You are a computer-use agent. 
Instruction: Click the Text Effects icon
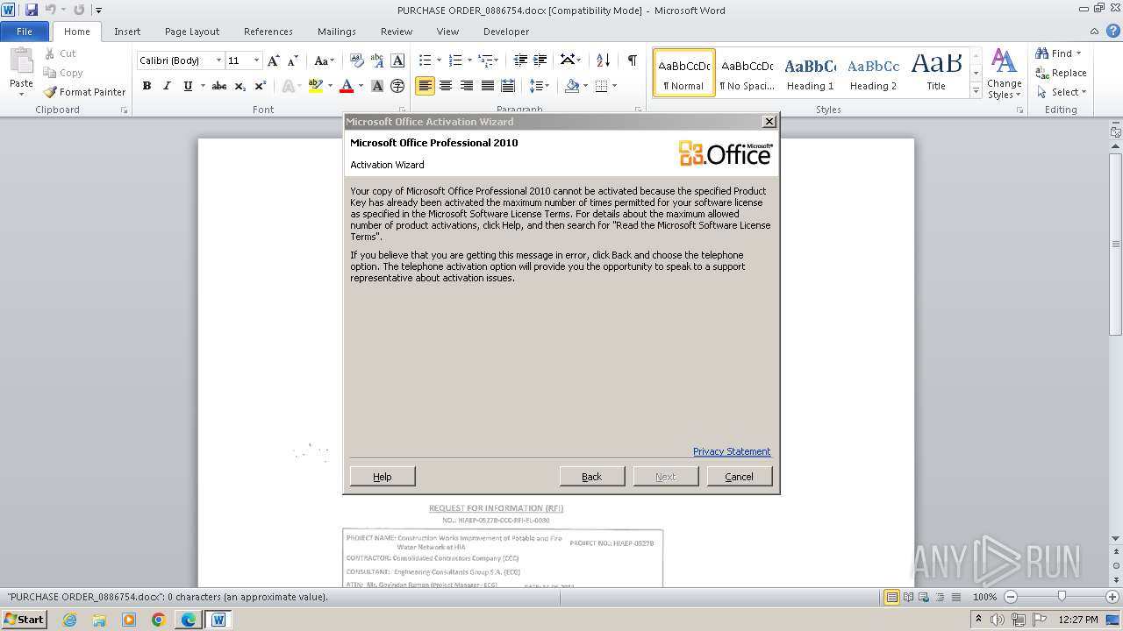pyautogui.click(x=288, y=86)
